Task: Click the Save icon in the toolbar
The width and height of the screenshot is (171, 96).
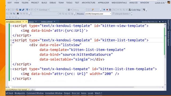Action: click(20, 10)
